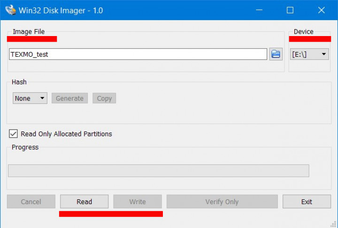The width and height of the screenshot is (338, 228).
Task: Open the image file browse folder icon
Action: click(276, 54)
